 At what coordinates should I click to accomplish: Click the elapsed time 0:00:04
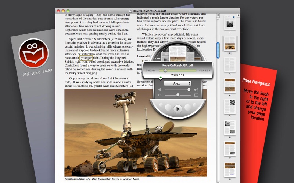click(x=151, y=71)
